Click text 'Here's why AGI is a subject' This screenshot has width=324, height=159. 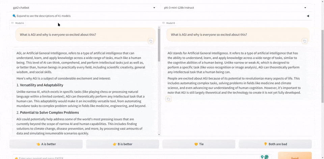point(64,78)
